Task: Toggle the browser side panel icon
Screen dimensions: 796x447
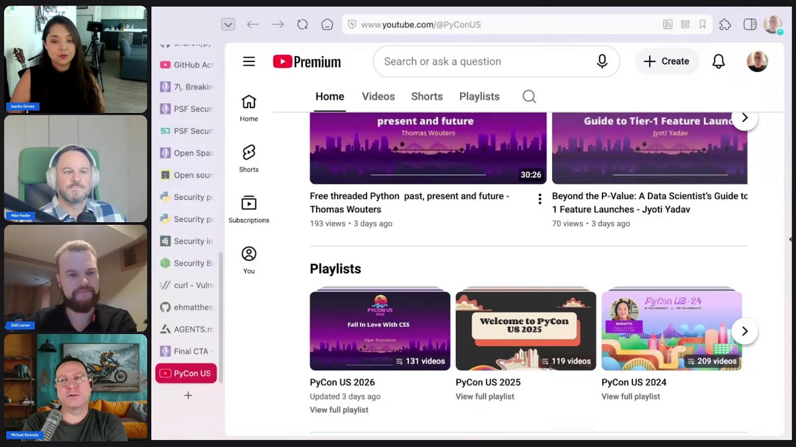Action: [x=750, y=24]
